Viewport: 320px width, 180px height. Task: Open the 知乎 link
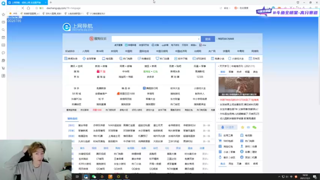tap(101, 99)
